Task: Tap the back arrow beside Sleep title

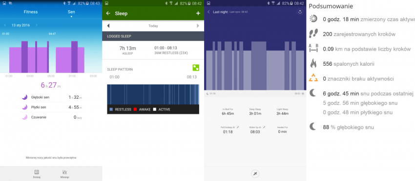Action: 108,14
